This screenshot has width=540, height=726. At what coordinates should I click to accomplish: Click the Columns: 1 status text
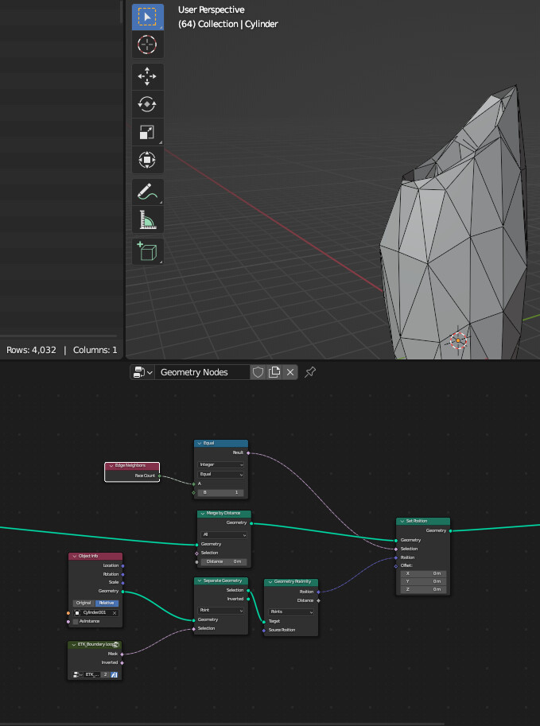click(x=95, y=351)
